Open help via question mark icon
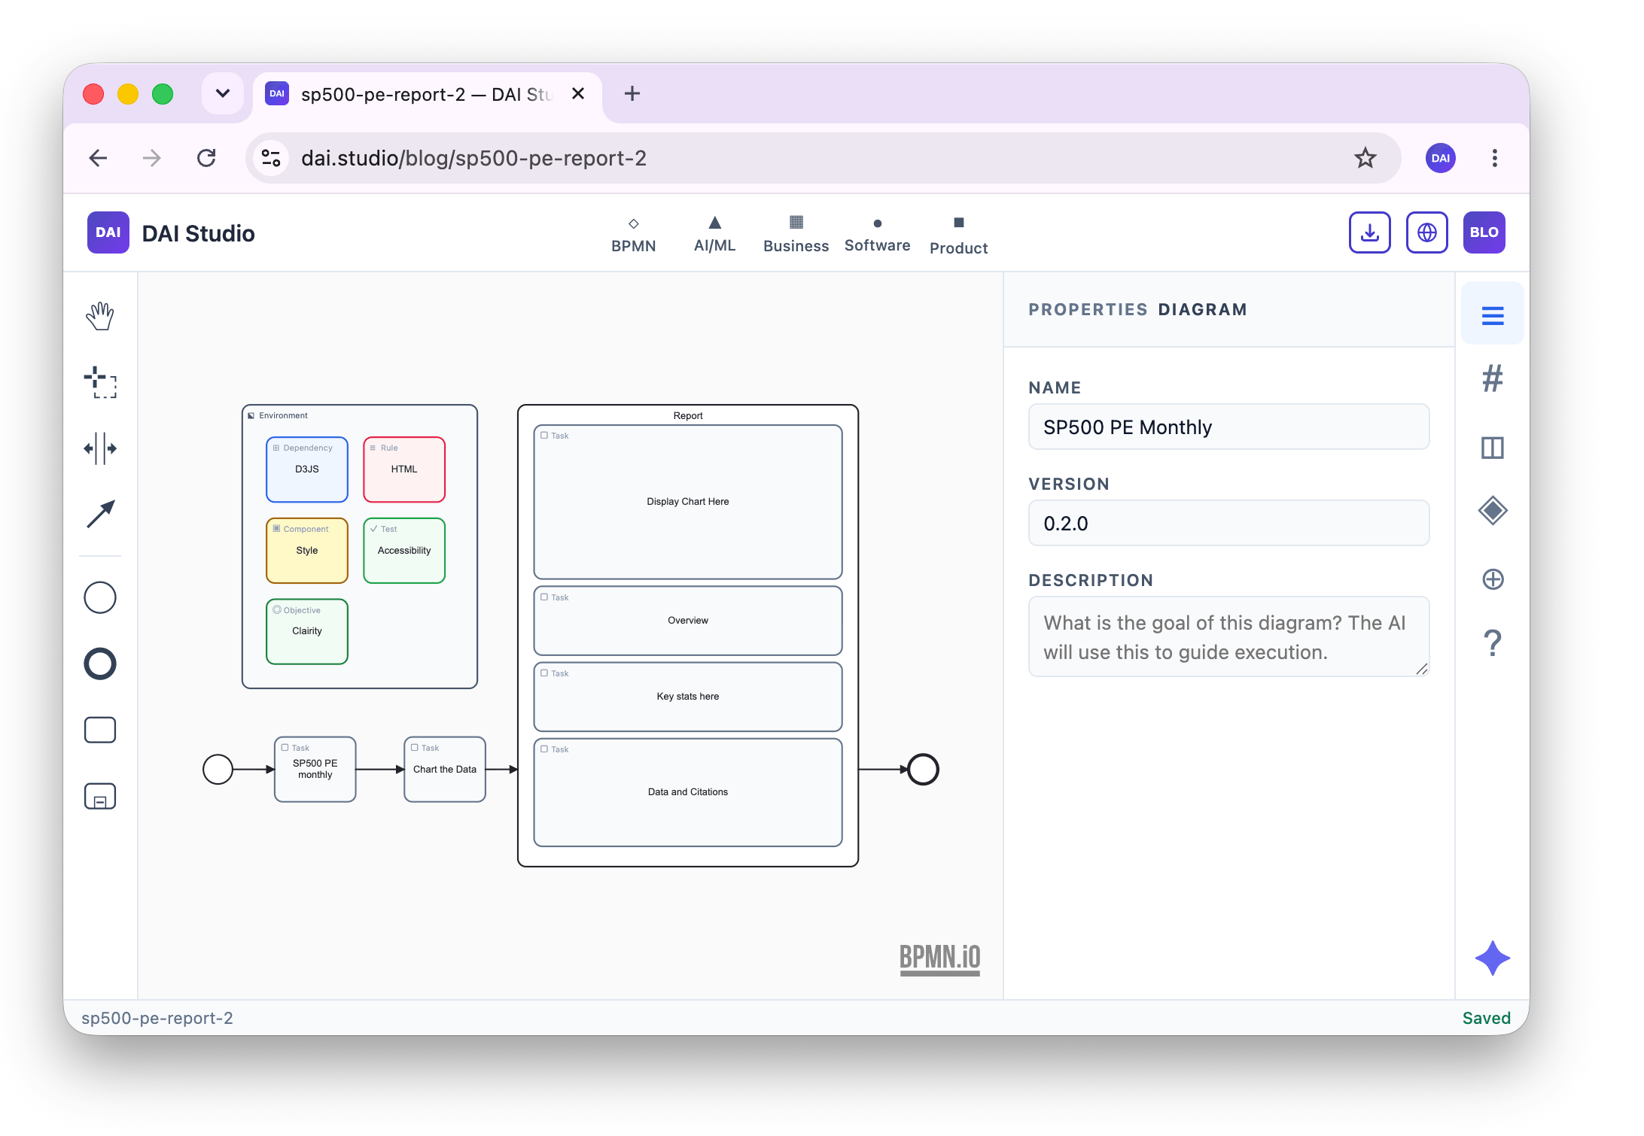Image resolution: width=1644 pixels, height=1136 pixels. tap(1493, 643)
